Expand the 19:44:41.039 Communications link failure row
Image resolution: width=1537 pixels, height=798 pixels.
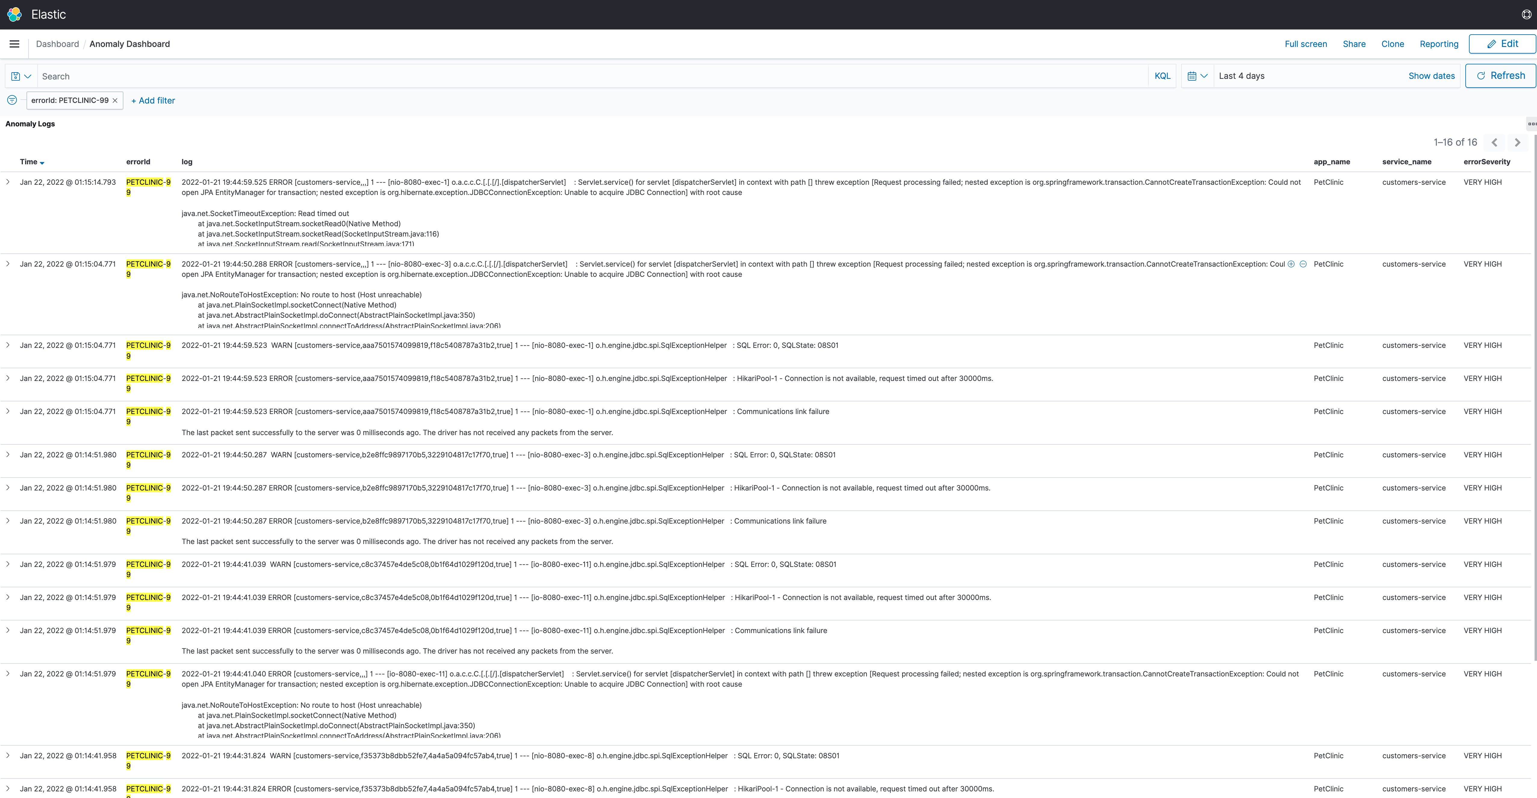8,630
